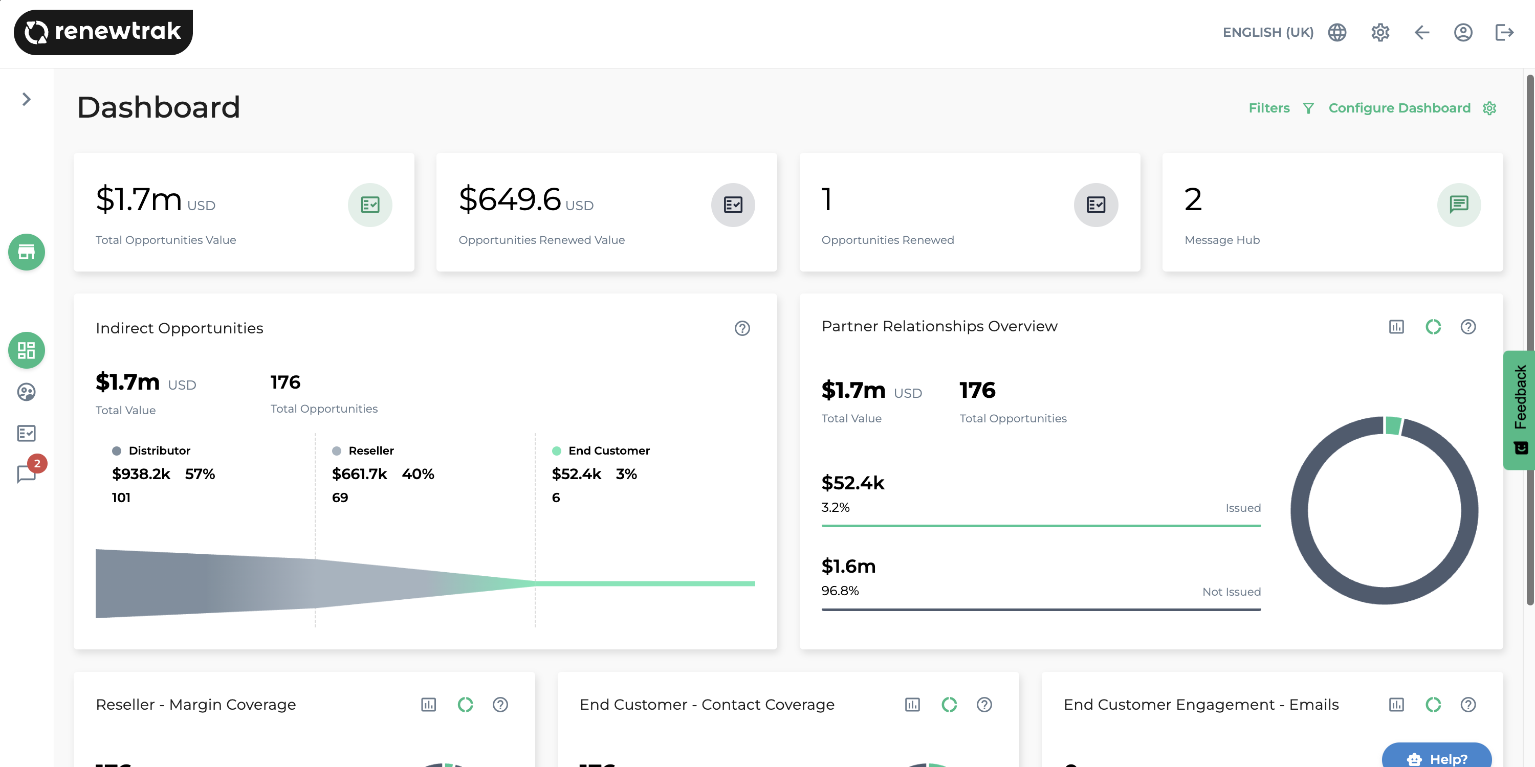Image resolution: width=1535 pixels, height=767 pixels.
Task: Toggle donut chart view for Partner Relationships Overview
Action: 1433,327
